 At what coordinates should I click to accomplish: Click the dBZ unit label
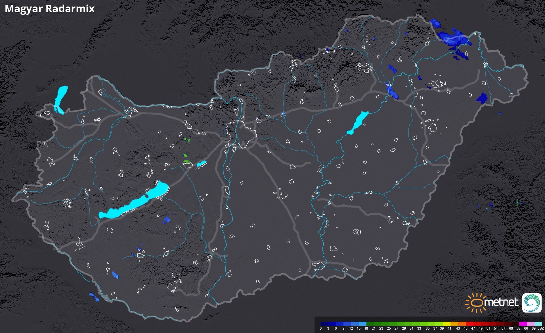point(541,328)
